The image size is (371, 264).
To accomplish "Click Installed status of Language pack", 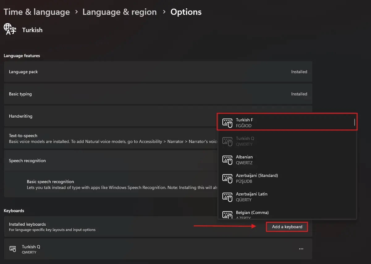I will [x=299, y=72].
